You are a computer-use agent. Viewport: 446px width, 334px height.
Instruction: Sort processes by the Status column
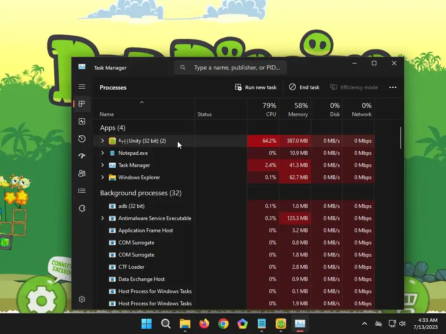[x=221, y=109]
